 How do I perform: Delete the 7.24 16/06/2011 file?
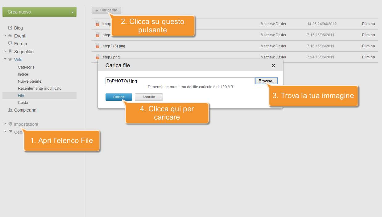pos(368,57)
